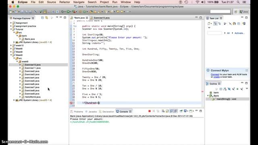The image size is (258, 145).
Task: Click the Debug bug icon in toolbar
Action: (62, 12)
